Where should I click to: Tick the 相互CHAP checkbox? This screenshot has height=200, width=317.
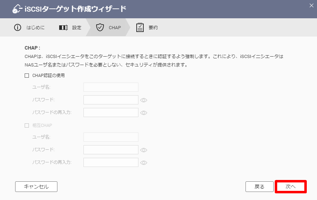click(x=27, y=125)
